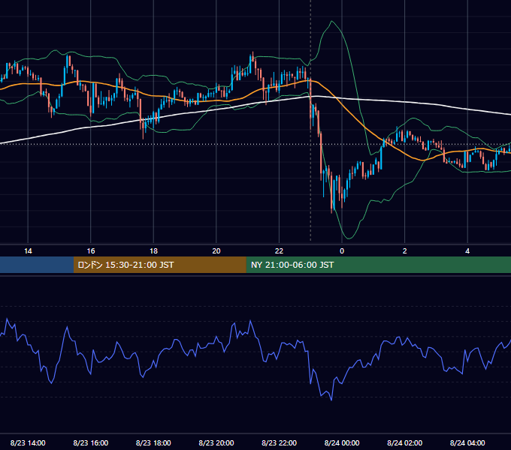
Task: Click the 8/24 02:00 time label
Action: tap(405, 442)
